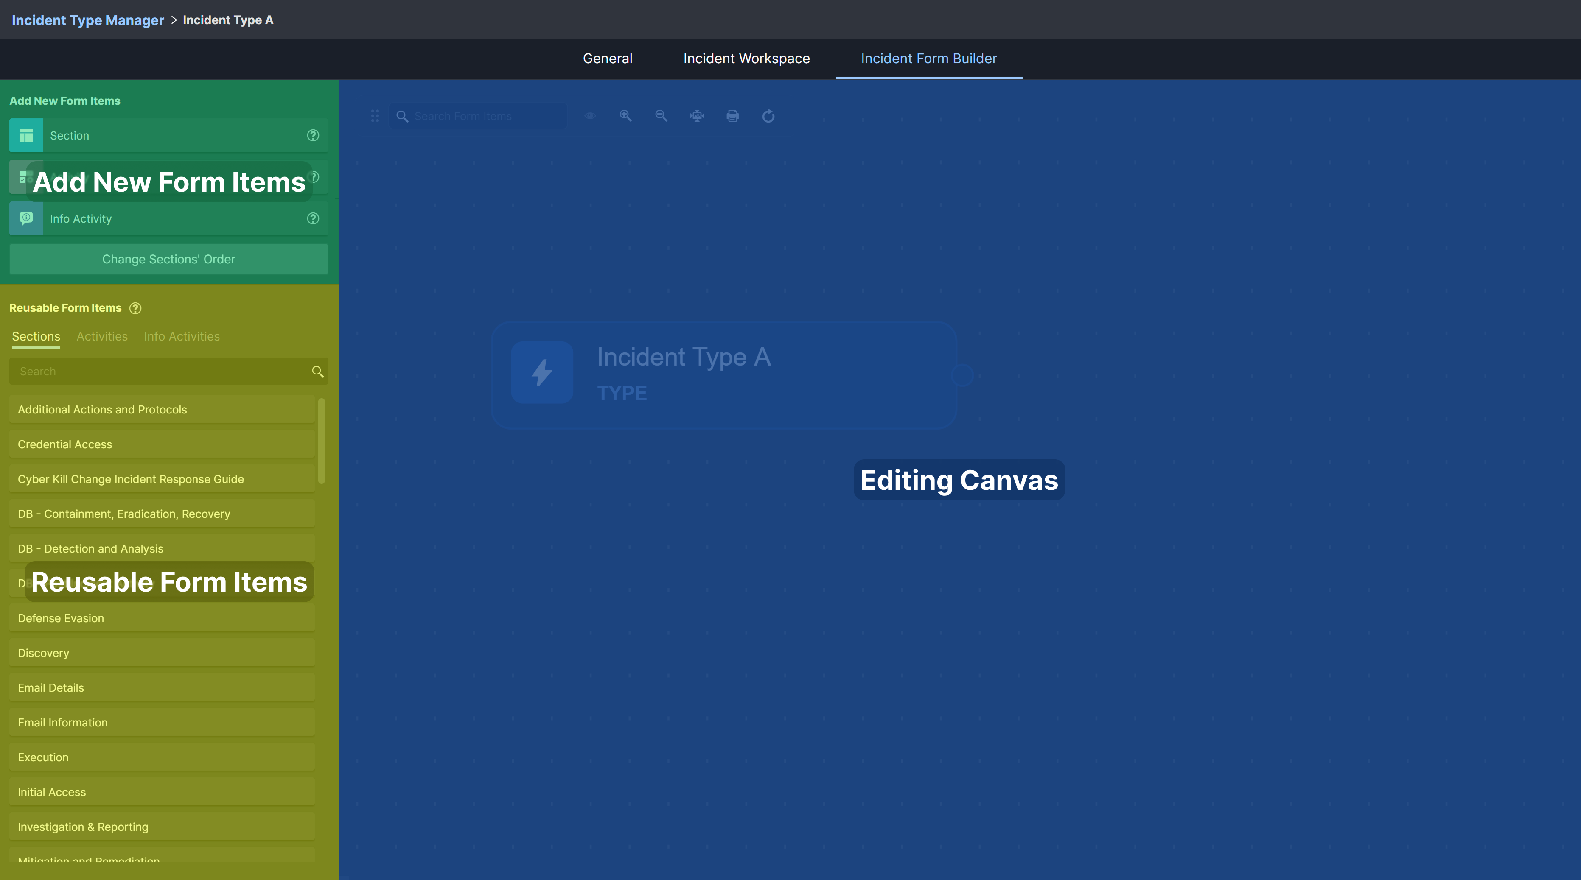Click the Section form item icon

26,136
